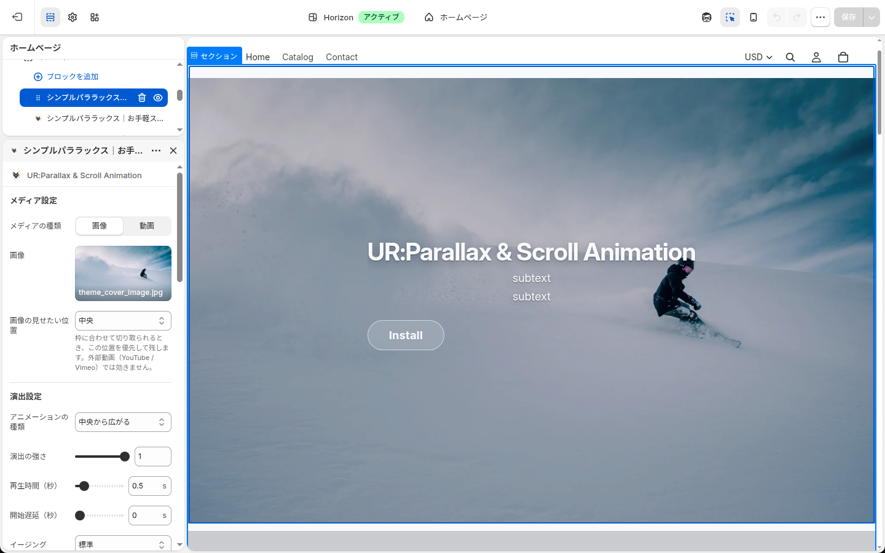Open アニメーションの種類 dropdown
The height and width of the screenshot is (553, 885).
[x=123, y=422]
